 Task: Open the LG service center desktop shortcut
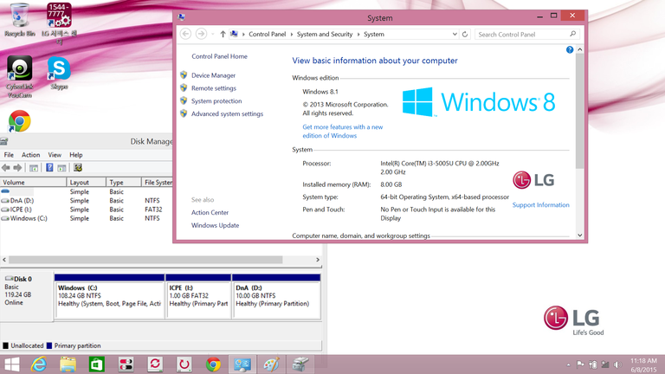59,23
